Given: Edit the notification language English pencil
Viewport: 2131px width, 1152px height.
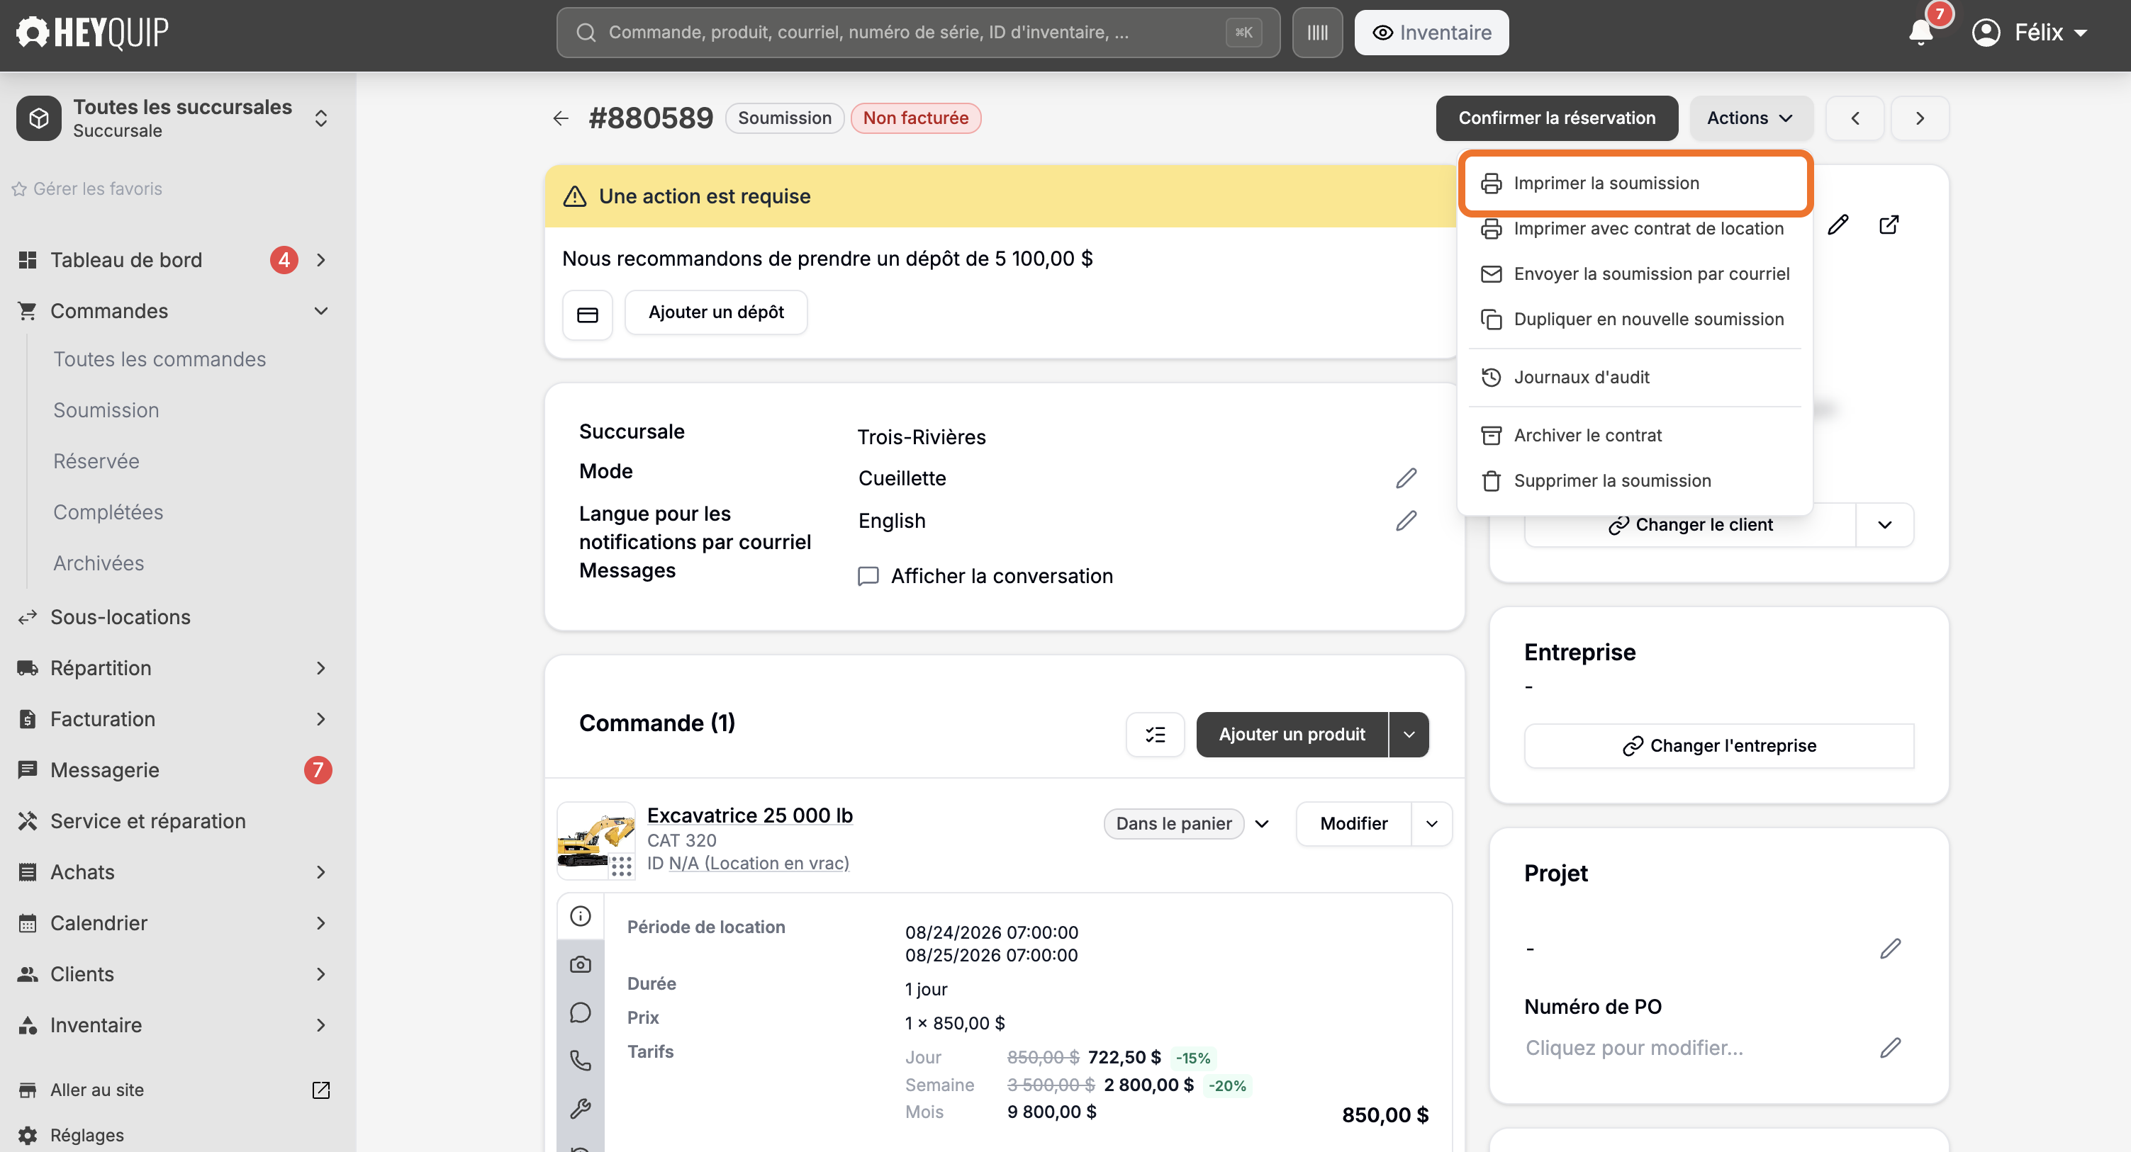Looking at the screenshot, I should (x=1406, y=521).
